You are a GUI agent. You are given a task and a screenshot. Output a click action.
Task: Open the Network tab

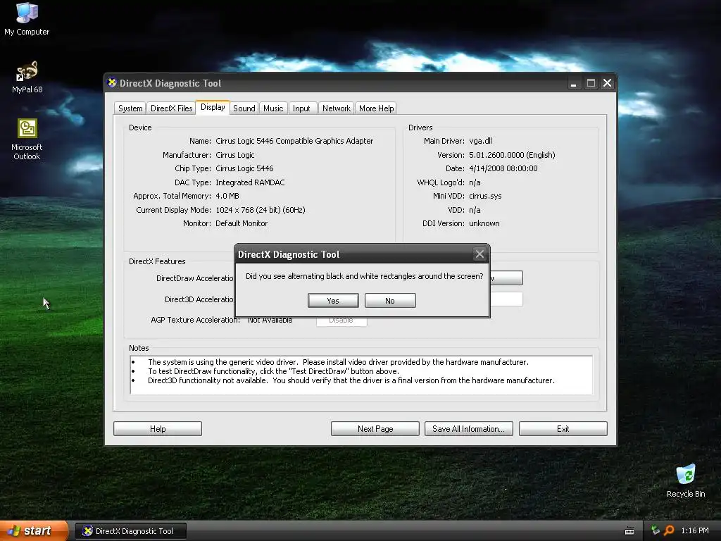336,108
